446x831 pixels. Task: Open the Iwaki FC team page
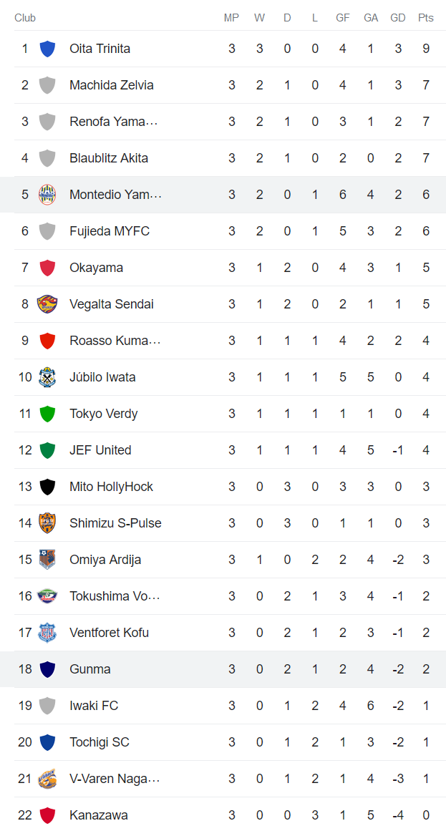coord(94,705)
